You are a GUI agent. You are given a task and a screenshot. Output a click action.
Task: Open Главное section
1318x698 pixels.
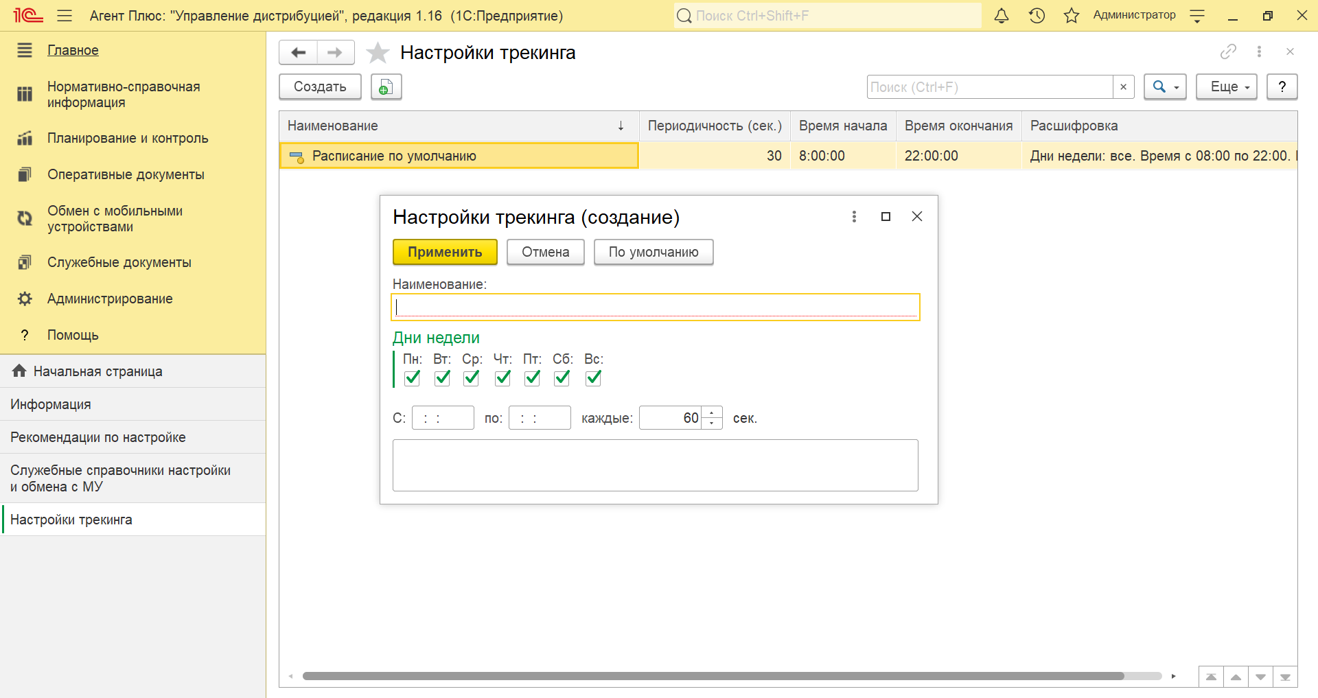click(x=73, y=50)
